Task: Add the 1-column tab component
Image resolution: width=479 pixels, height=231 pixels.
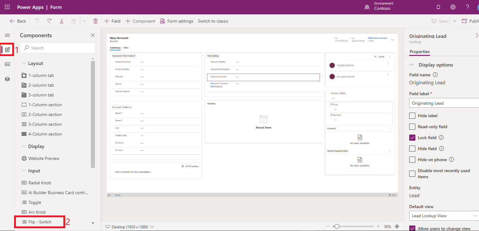Action: (x=38, y=75)
